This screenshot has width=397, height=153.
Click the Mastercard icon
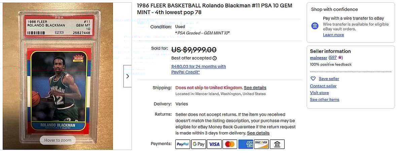[230, 144]
